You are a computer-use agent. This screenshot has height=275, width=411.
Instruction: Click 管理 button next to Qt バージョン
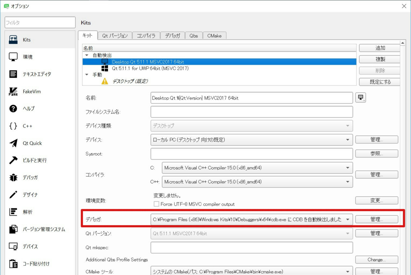pyautogui.click(x=376, y=233)
